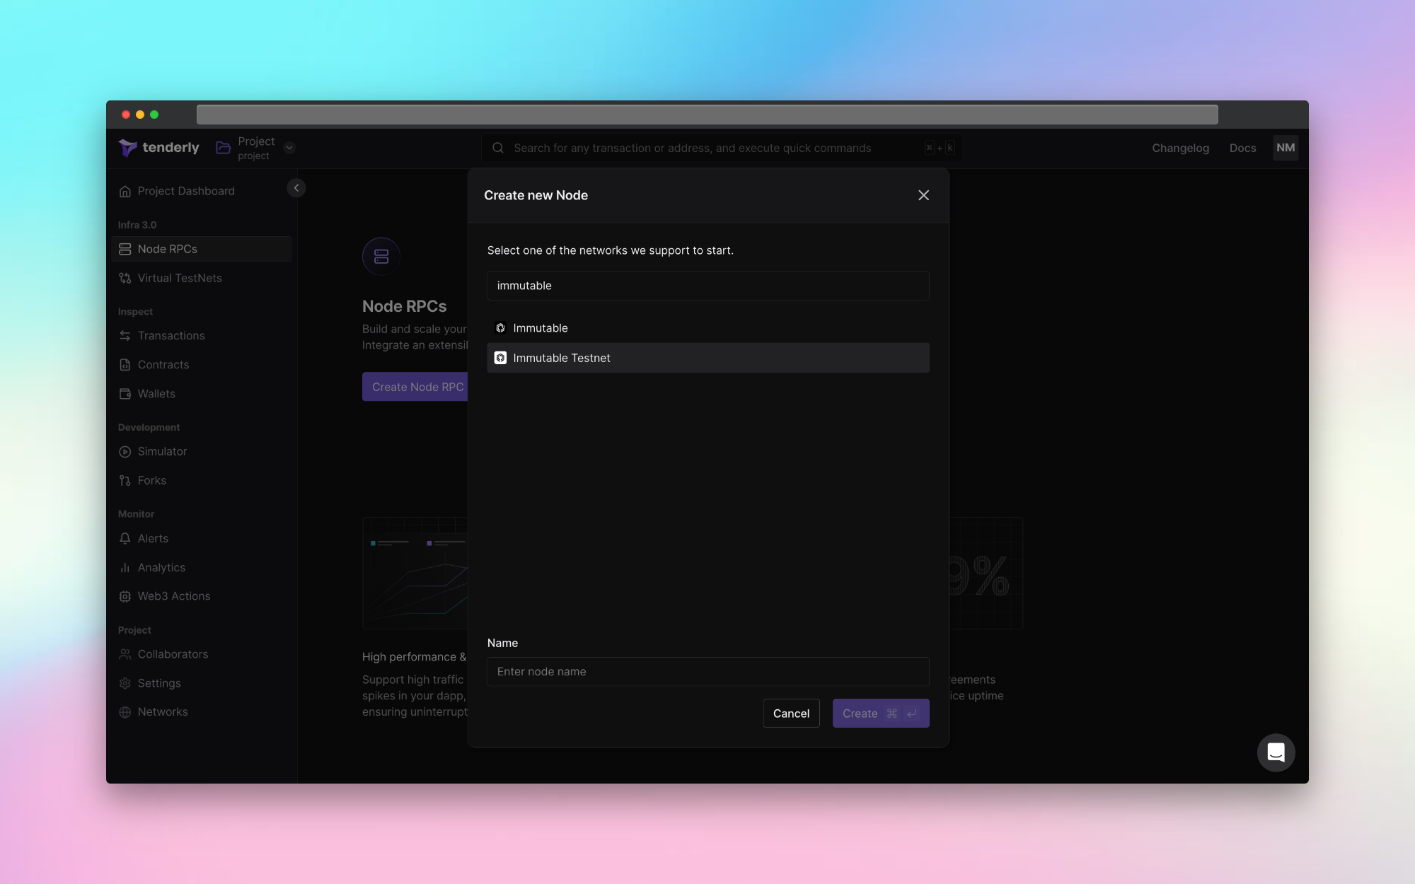Open the NM user avatar
This screenshot has width=1415, height=884.
(x=1285, y=148)
